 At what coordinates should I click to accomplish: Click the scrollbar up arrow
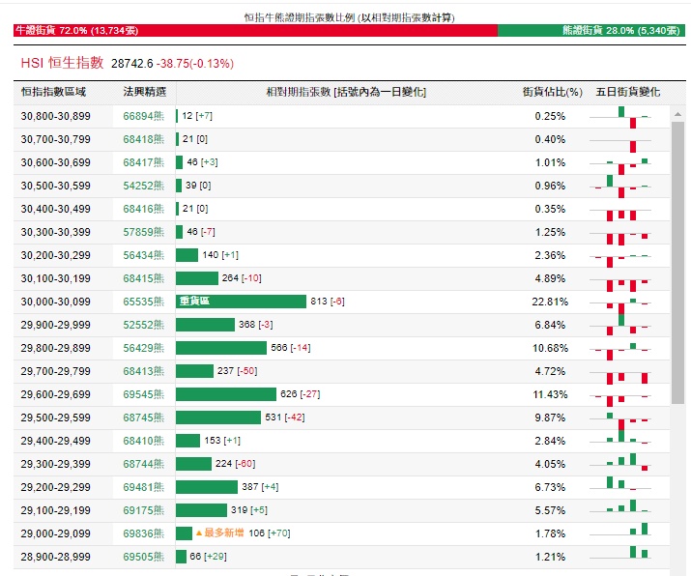pyautogui.click(x=677, y=115)
